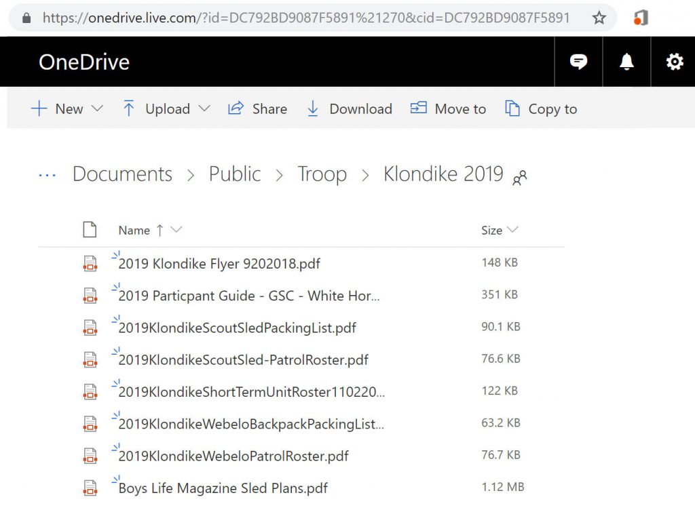Open the Upload dropdown

(x=166, y=109)
